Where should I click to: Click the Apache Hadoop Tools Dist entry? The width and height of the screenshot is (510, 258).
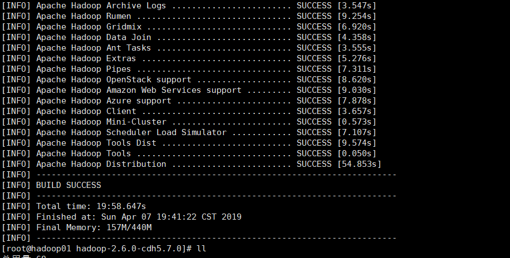pyautogui.click(x=189, y=143)
